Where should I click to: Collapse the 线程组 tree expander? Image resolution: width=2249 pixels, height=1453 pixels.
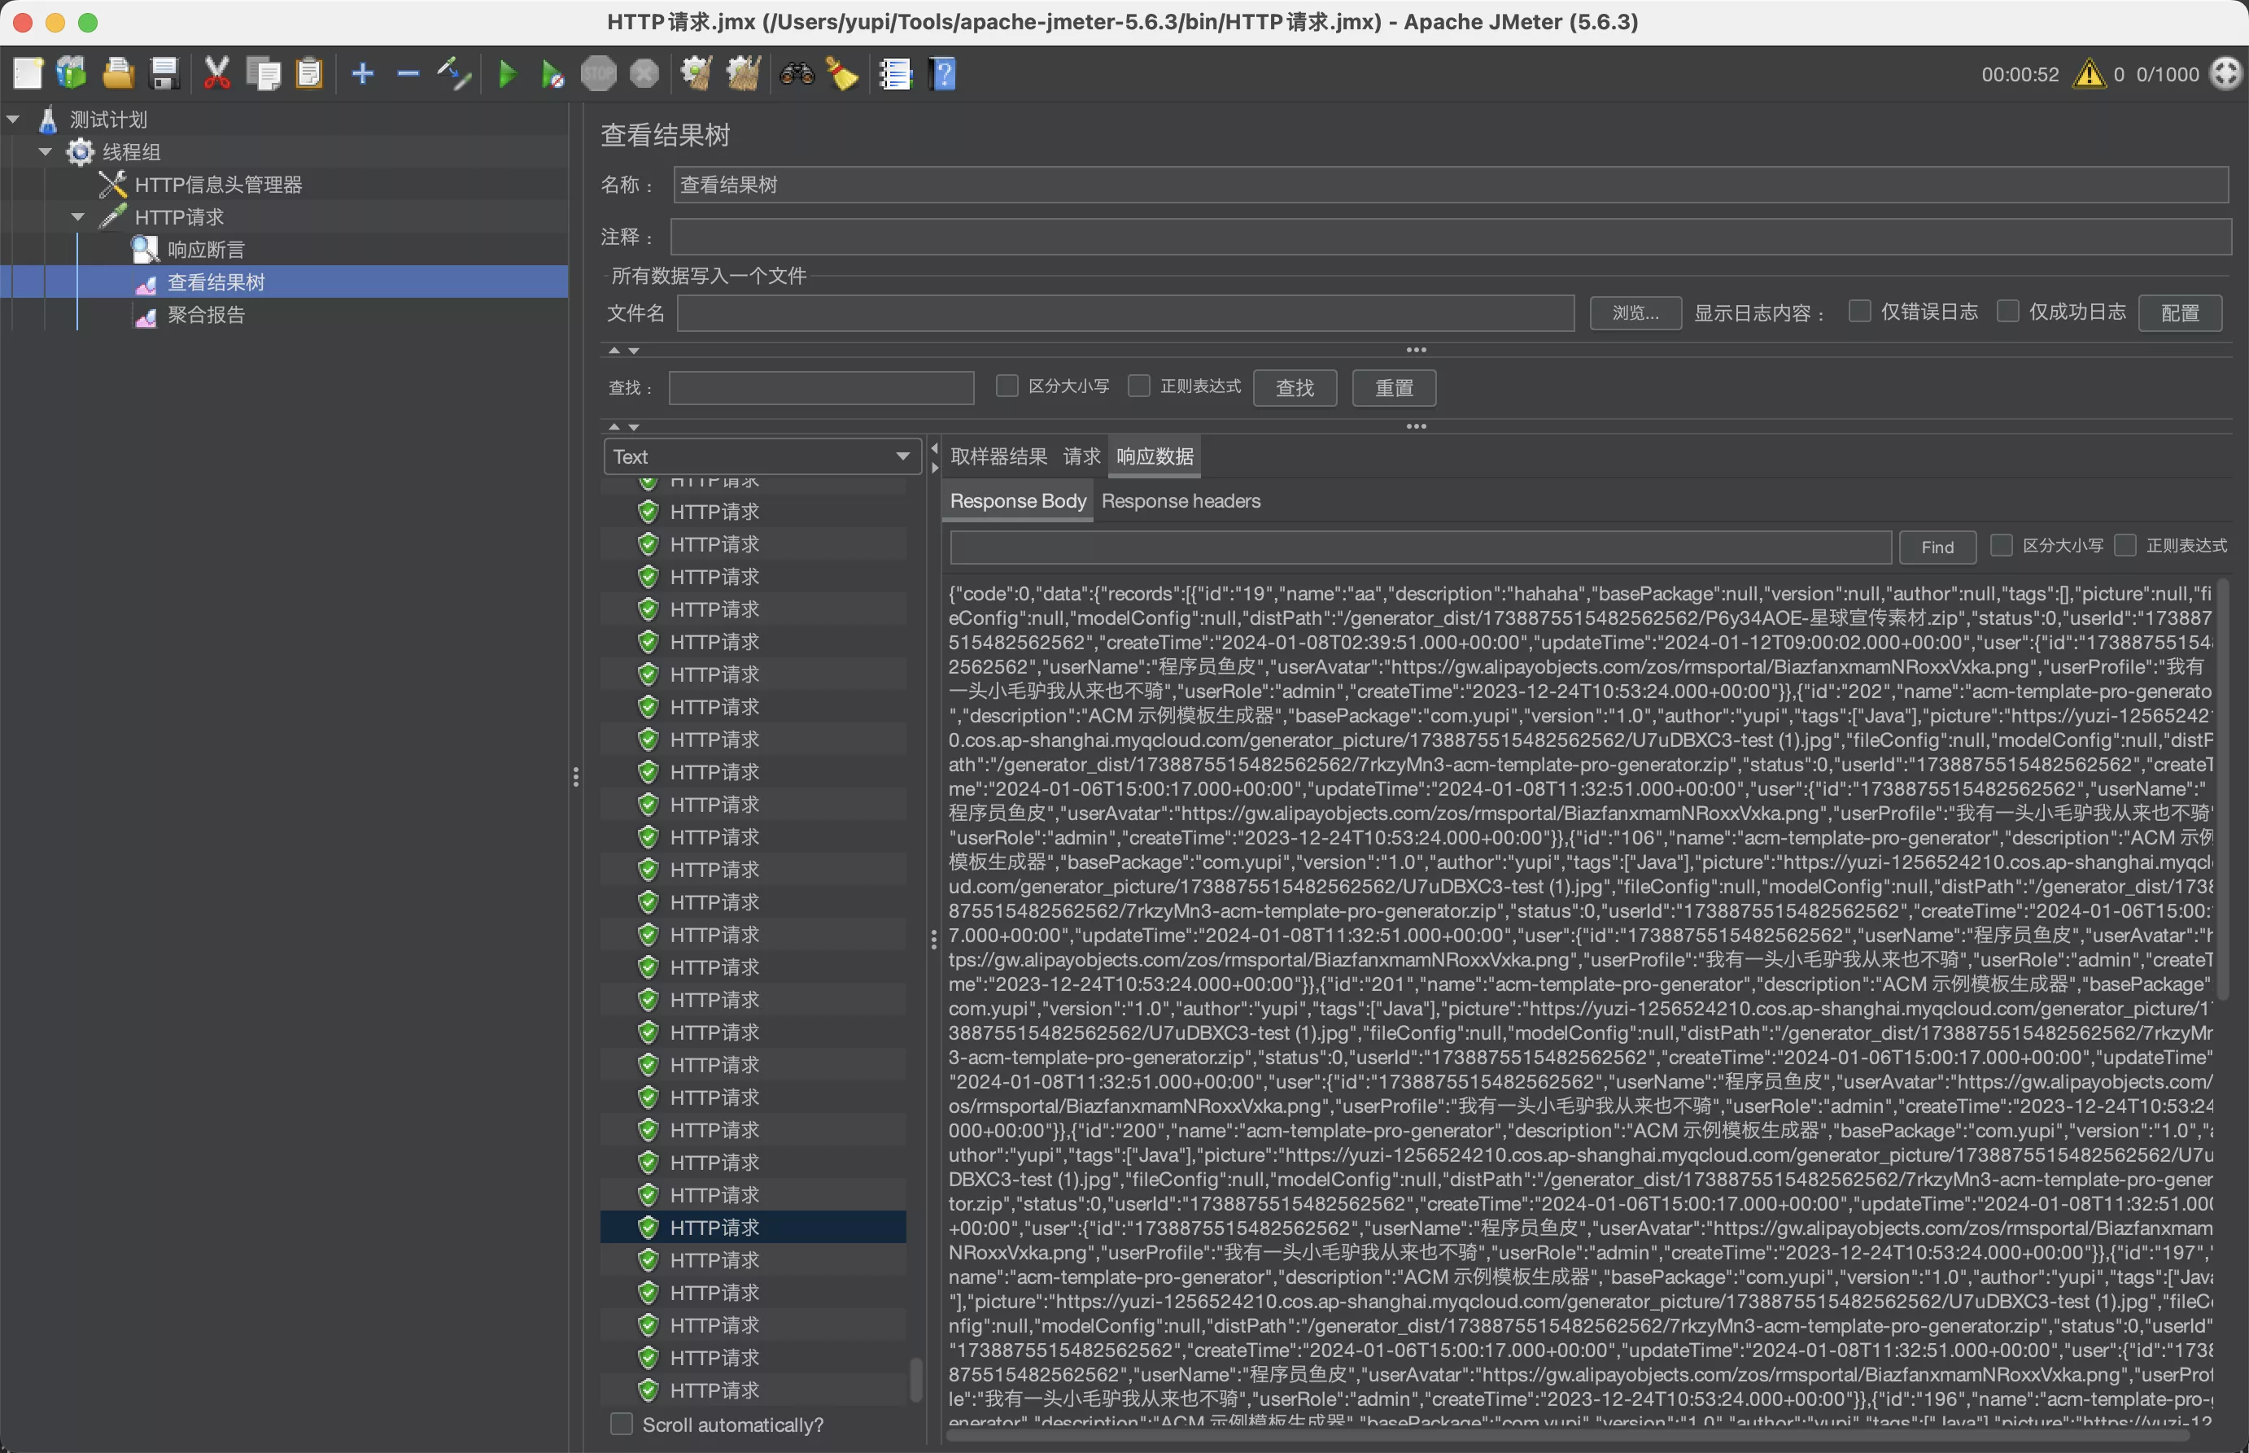coord(46,152)
